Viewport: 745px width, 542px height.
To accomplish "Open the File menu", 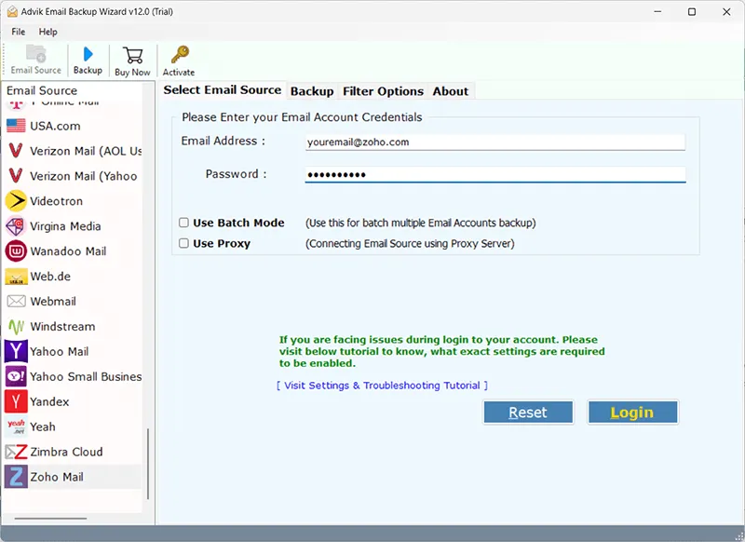I will point(18,32).
